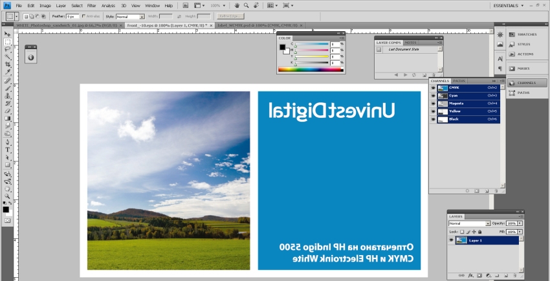
Task: Select the History Brush tool
Action: [x=7, y=104]
